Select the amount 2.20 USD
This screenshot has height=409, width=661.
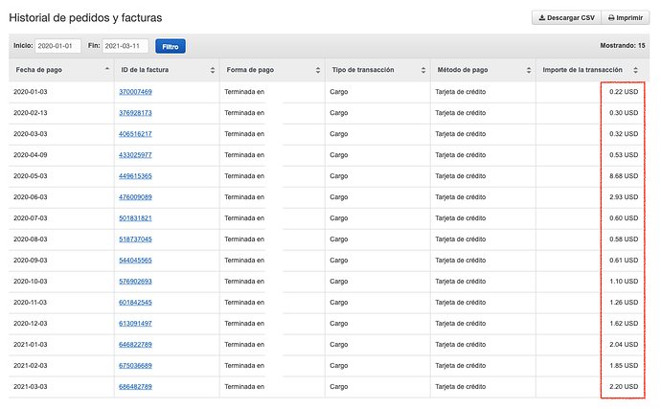(x=624, y=387)
